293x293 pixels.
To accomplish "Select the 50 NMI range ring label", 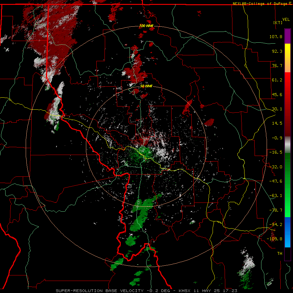I will pos(146,86).
